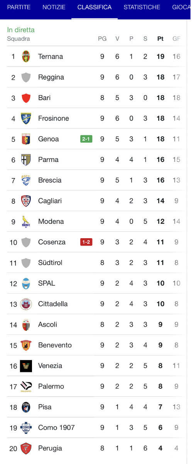Open Genoa's live 2-1 score badge

tap(86, 139)
